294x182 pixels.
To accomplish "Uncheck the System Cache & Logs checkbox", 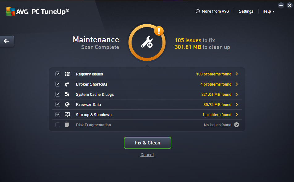I will [58, 94].
